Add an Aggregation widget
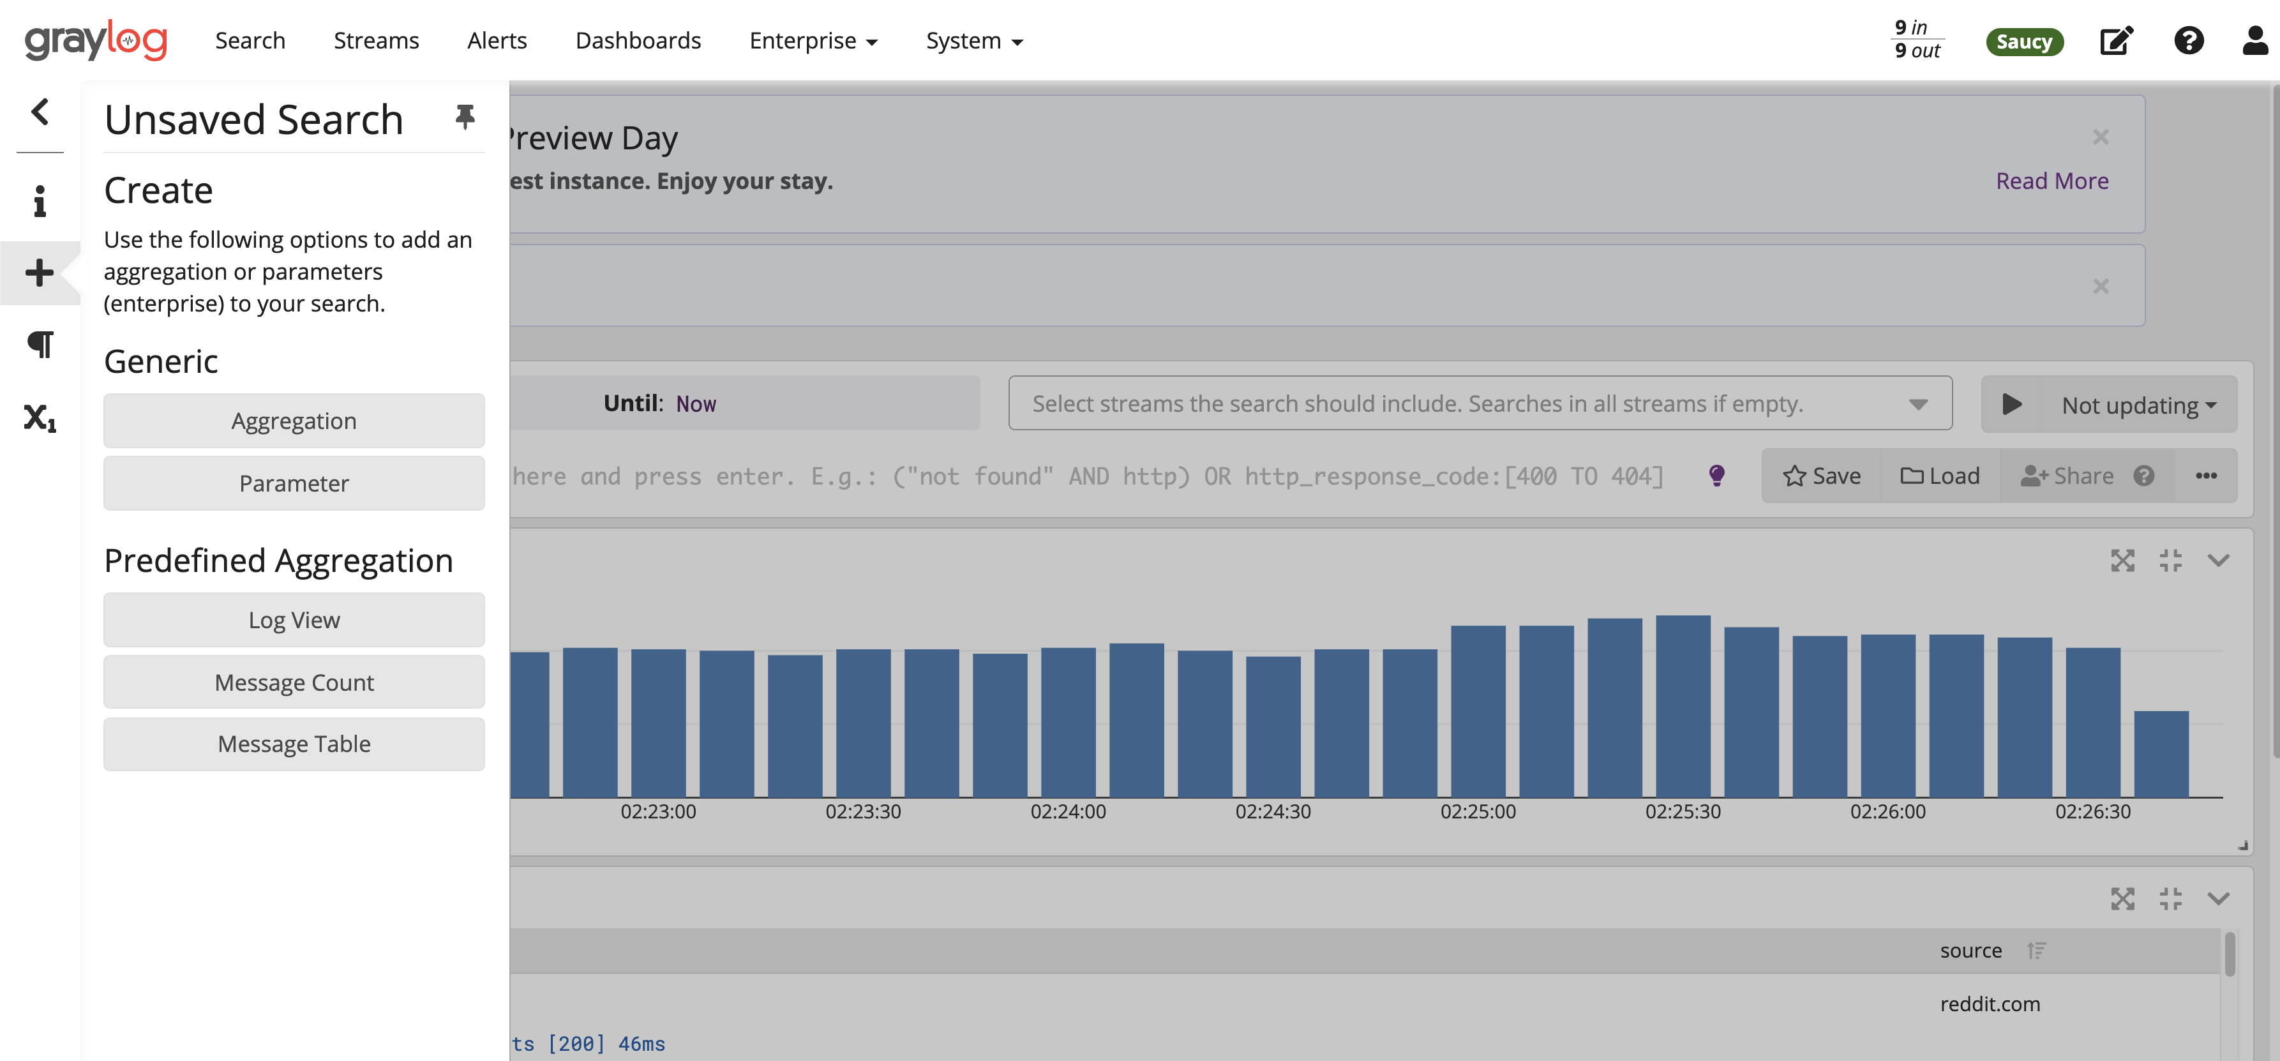This screenshot has height=1061, width=2280. click(294, 421)
